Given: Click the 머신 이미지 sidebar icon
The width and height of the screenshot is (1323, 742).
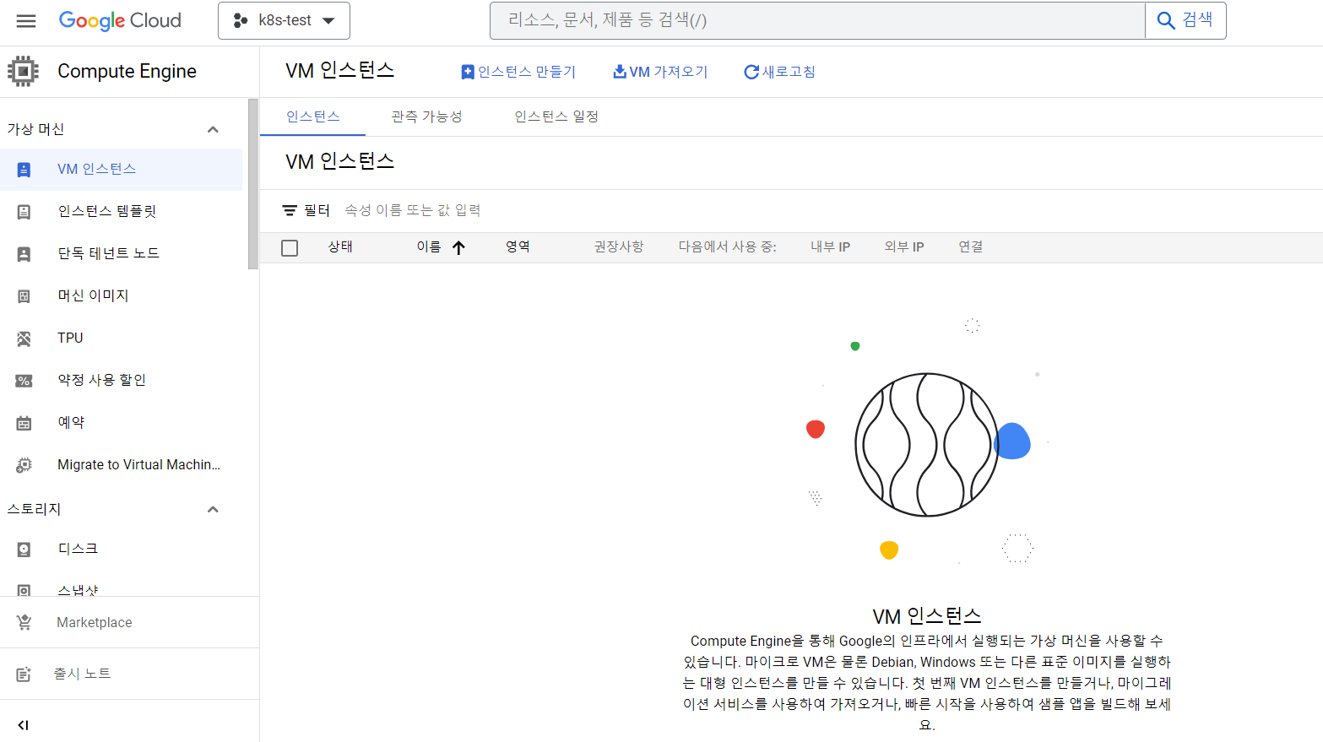Looking at the screenshot, I should [x=24, y=296].
